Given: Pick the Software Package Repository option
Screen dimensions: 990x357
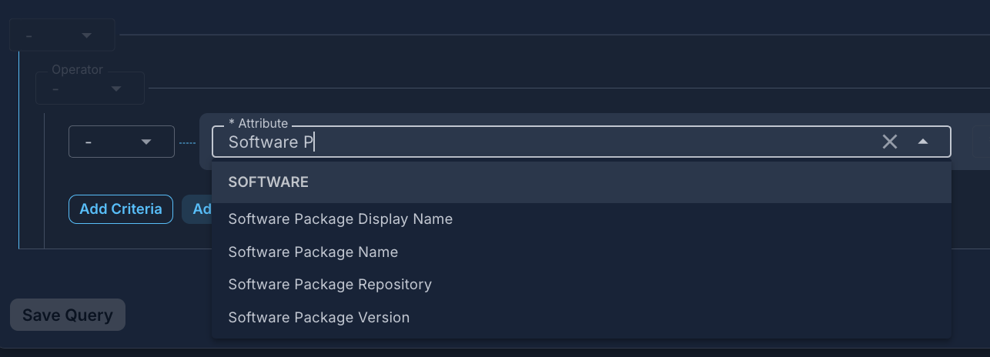Looking at the screenshot, I should 329,285.
